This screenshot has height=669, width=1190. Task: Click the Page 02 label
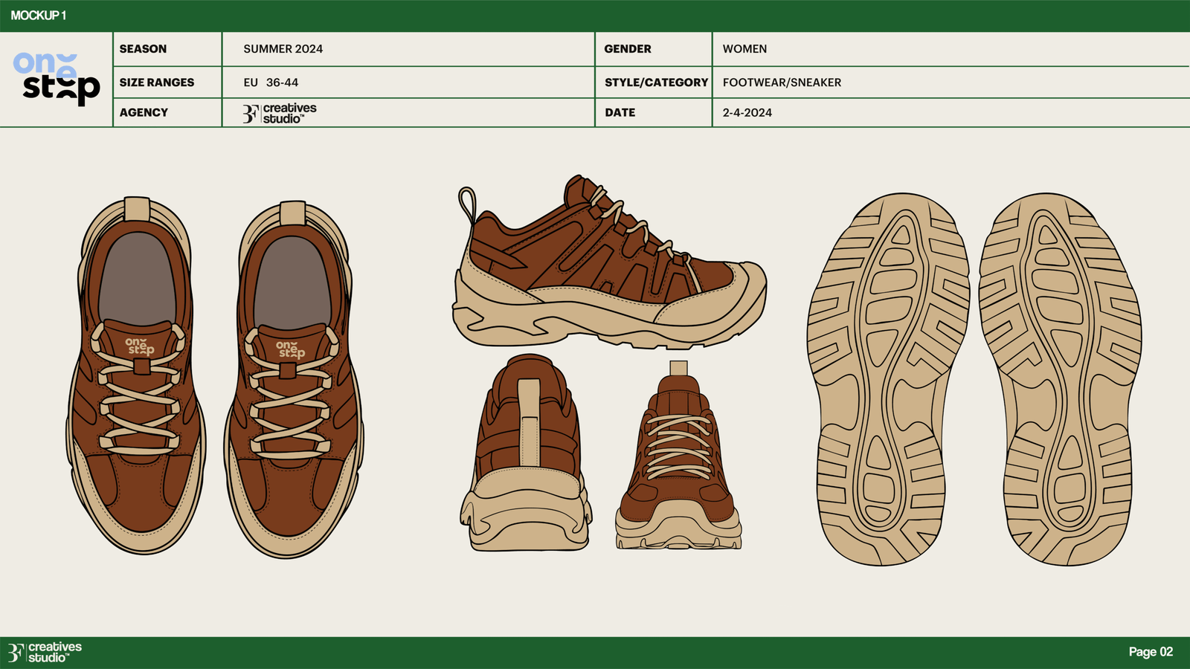1150,652
